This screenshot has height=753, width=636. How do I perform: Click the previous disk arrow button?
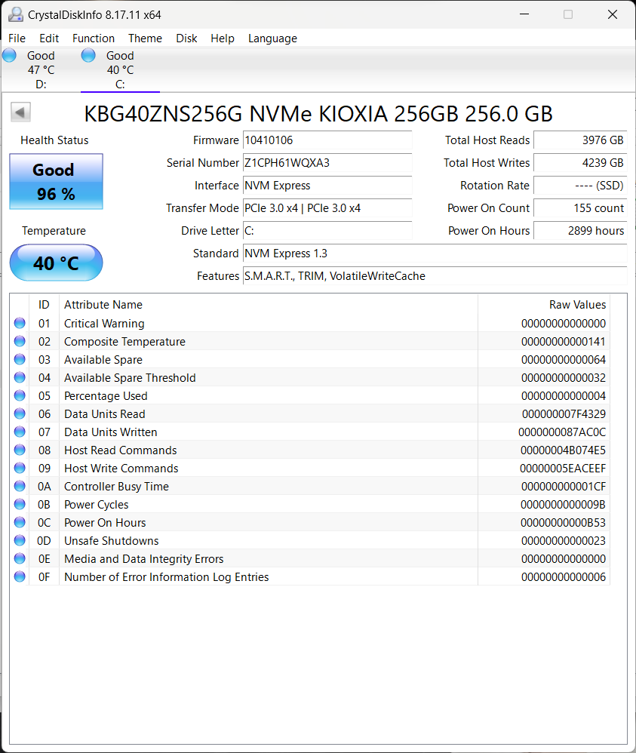click(20, 113)
